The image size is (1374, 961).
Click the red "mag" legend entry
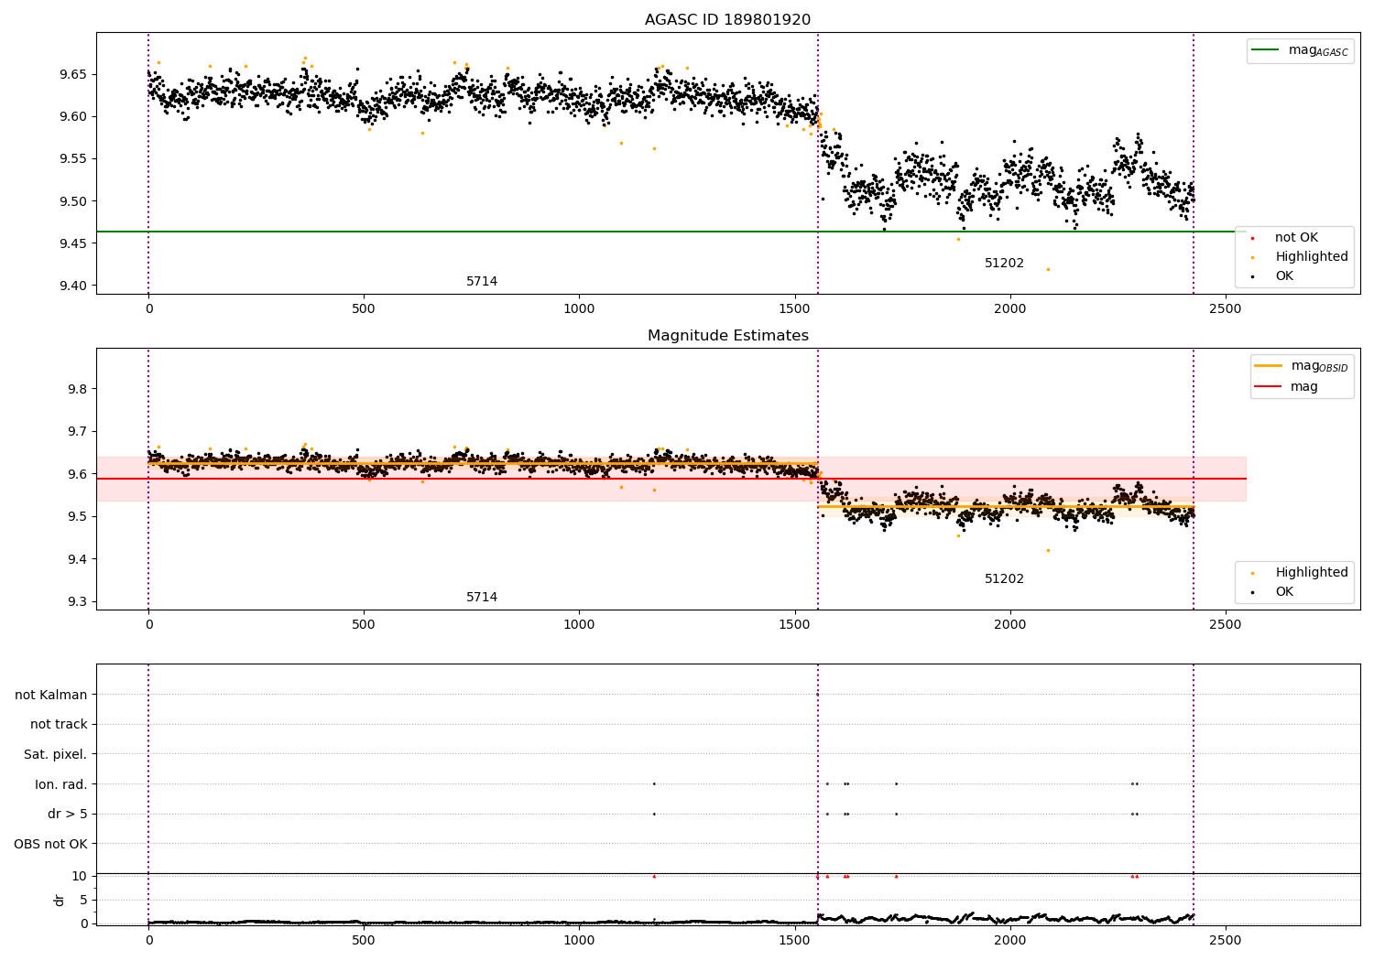[x=1286, y=387]
